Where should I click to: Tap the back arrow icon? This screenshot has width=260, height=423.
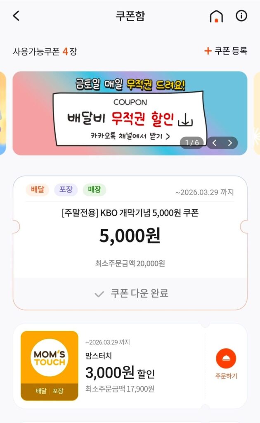[x=16, y=16]
